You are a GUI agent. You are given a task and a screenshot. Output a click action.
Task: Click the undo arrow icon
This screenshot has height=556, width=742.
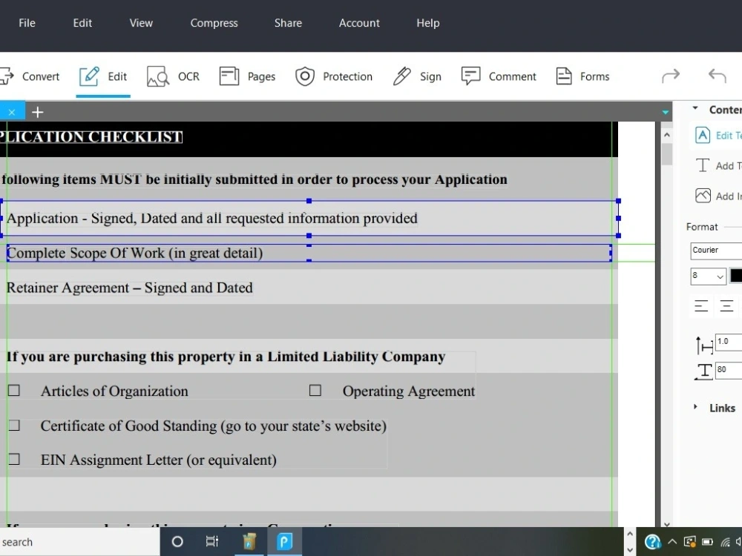[718, 76]
